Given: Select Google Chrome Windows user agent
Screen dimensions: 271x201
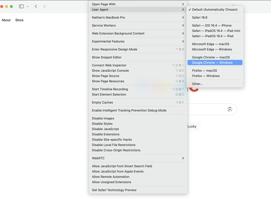Looking at the screenshot, I should [x=215, y=63].
